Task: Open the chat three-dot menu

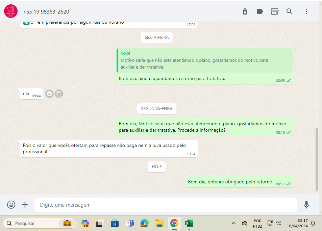Action: coord(306,11)
